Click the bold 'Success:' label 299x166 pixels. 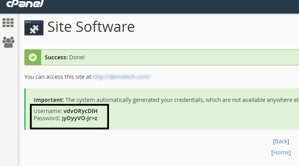coord(56,57)
